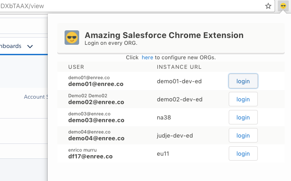Click the 'here' link to configure ORGs
Screen dimensions: 291x181
147,57
